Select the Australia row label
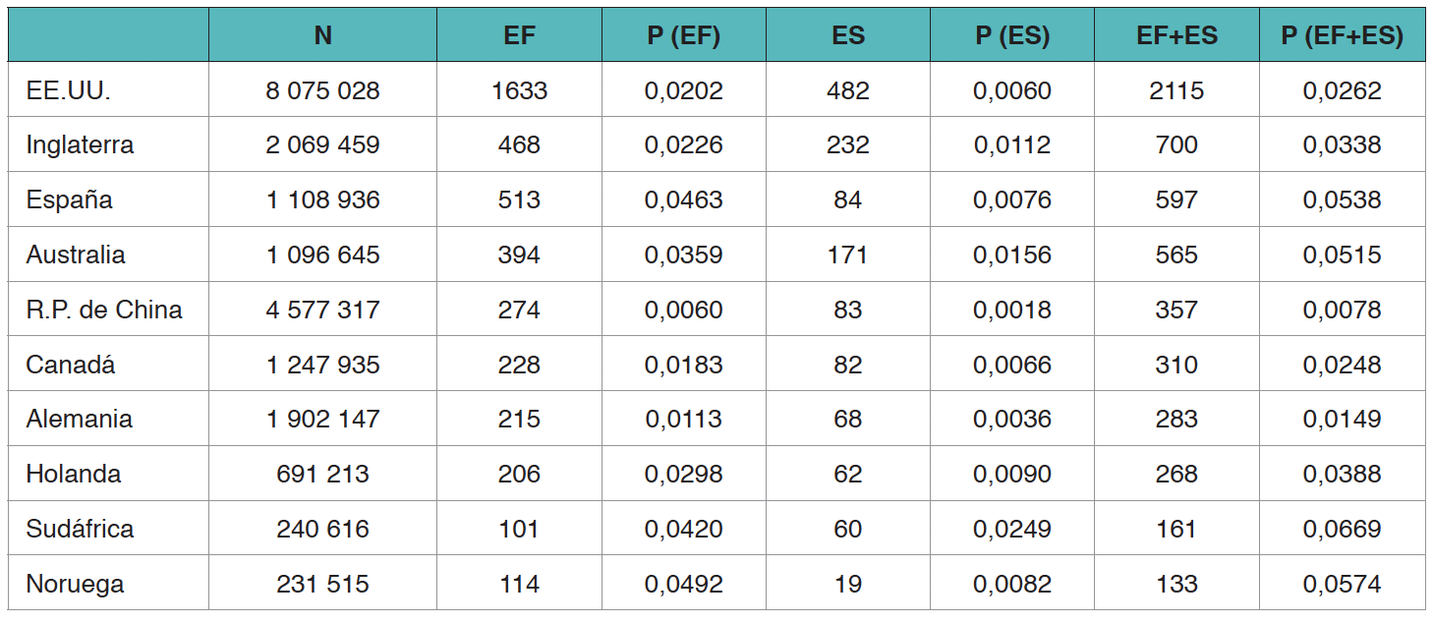Viewport: 1433px width, 623px height. point(76,255)
